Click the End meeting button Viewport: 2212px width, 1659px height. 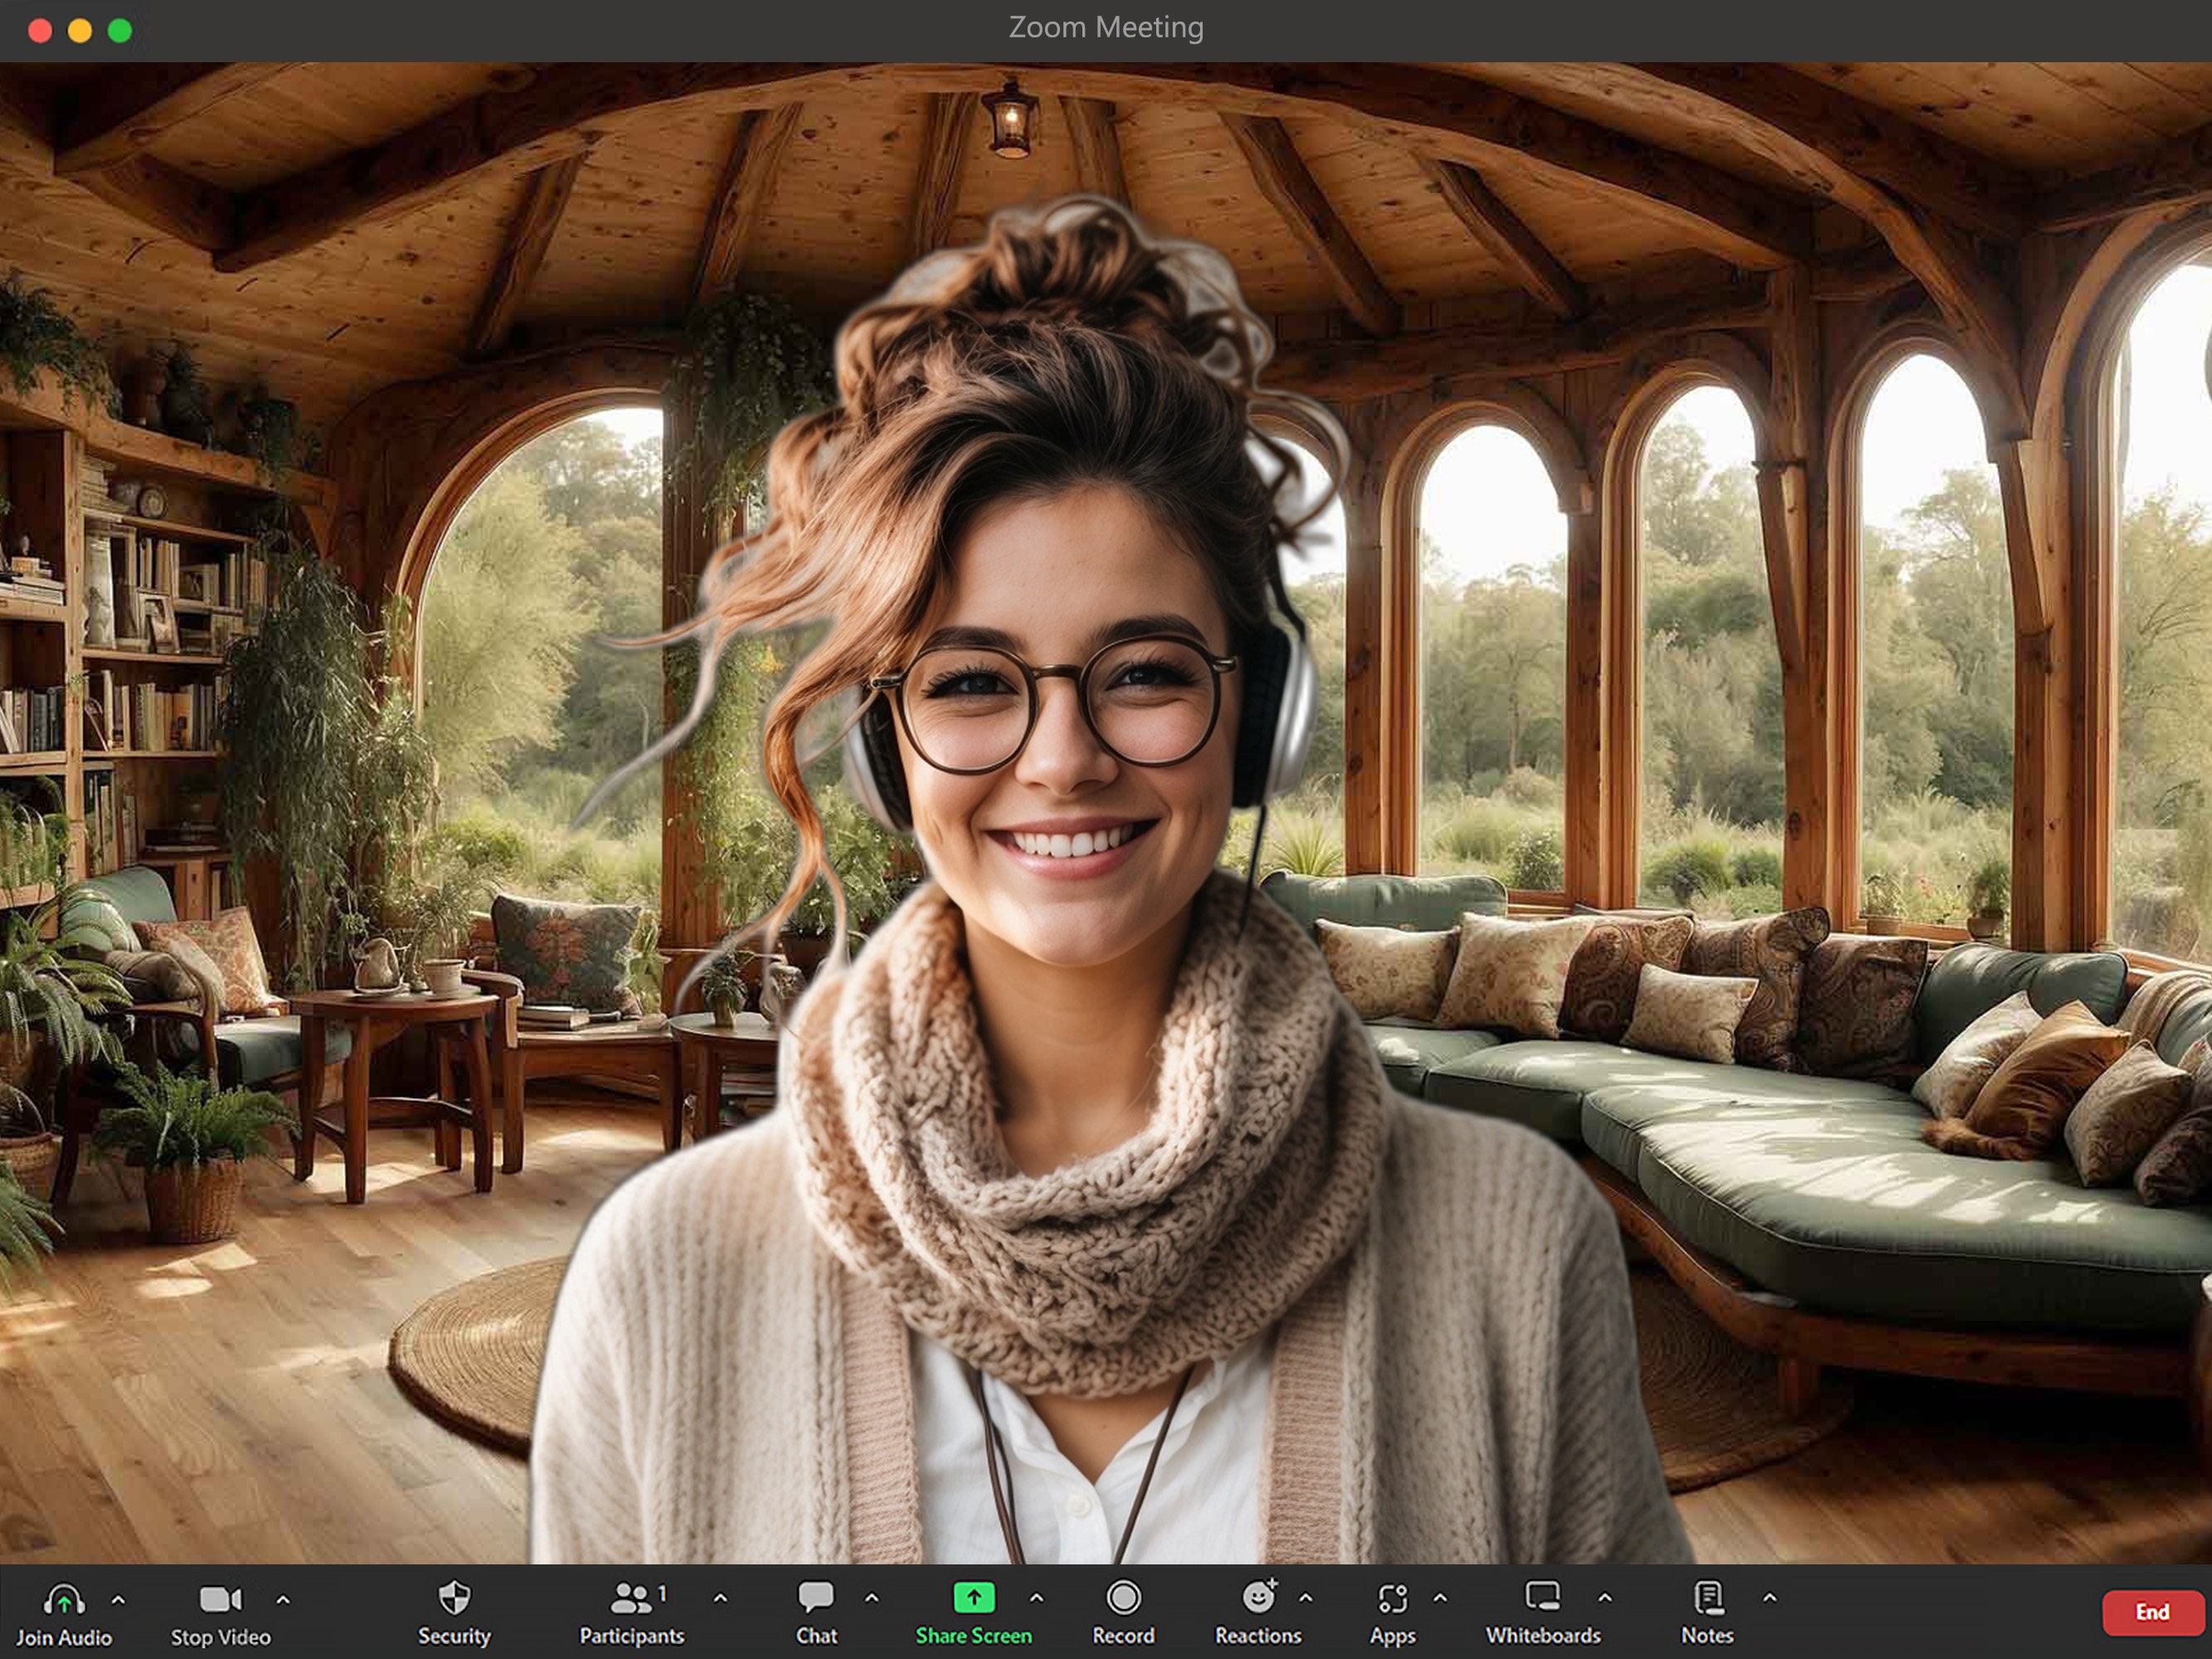[x=2153, y=1612]
